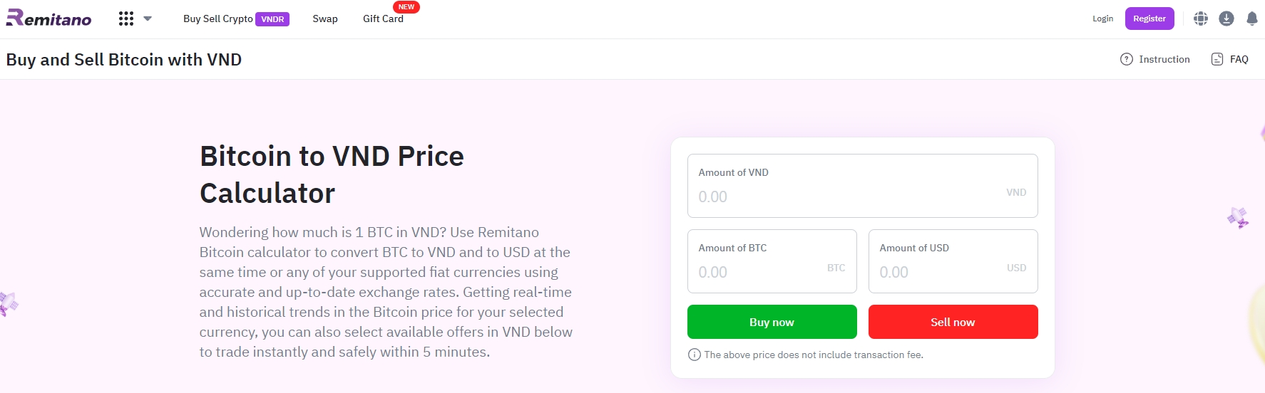Click the green Buy now button

tap(772, 322)
